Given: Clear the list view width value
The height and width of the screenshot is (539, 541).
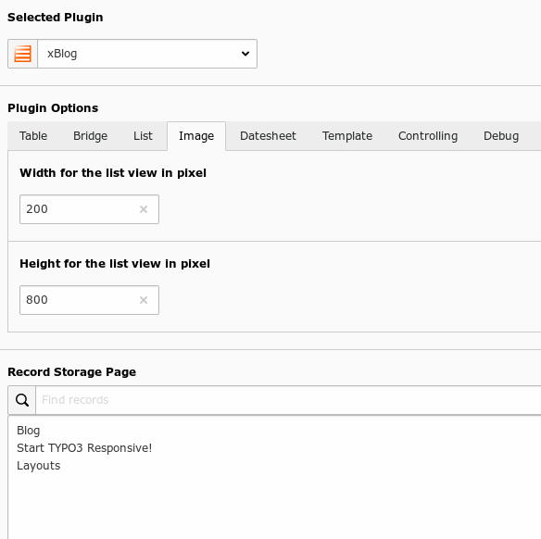Looking at the screenshot, I should (x=144, y=209).
